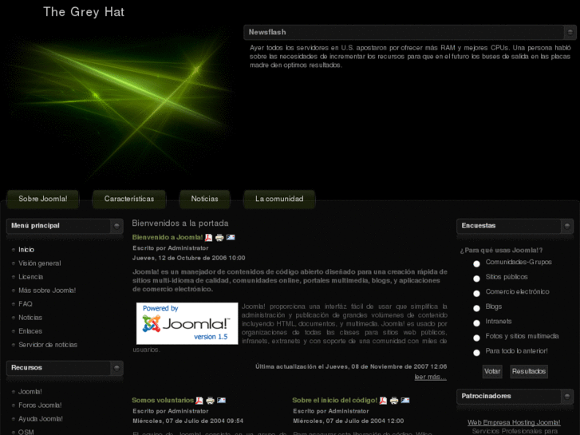Click the Votar button
This screenshot has width=580, height=435.
[492, 371]
